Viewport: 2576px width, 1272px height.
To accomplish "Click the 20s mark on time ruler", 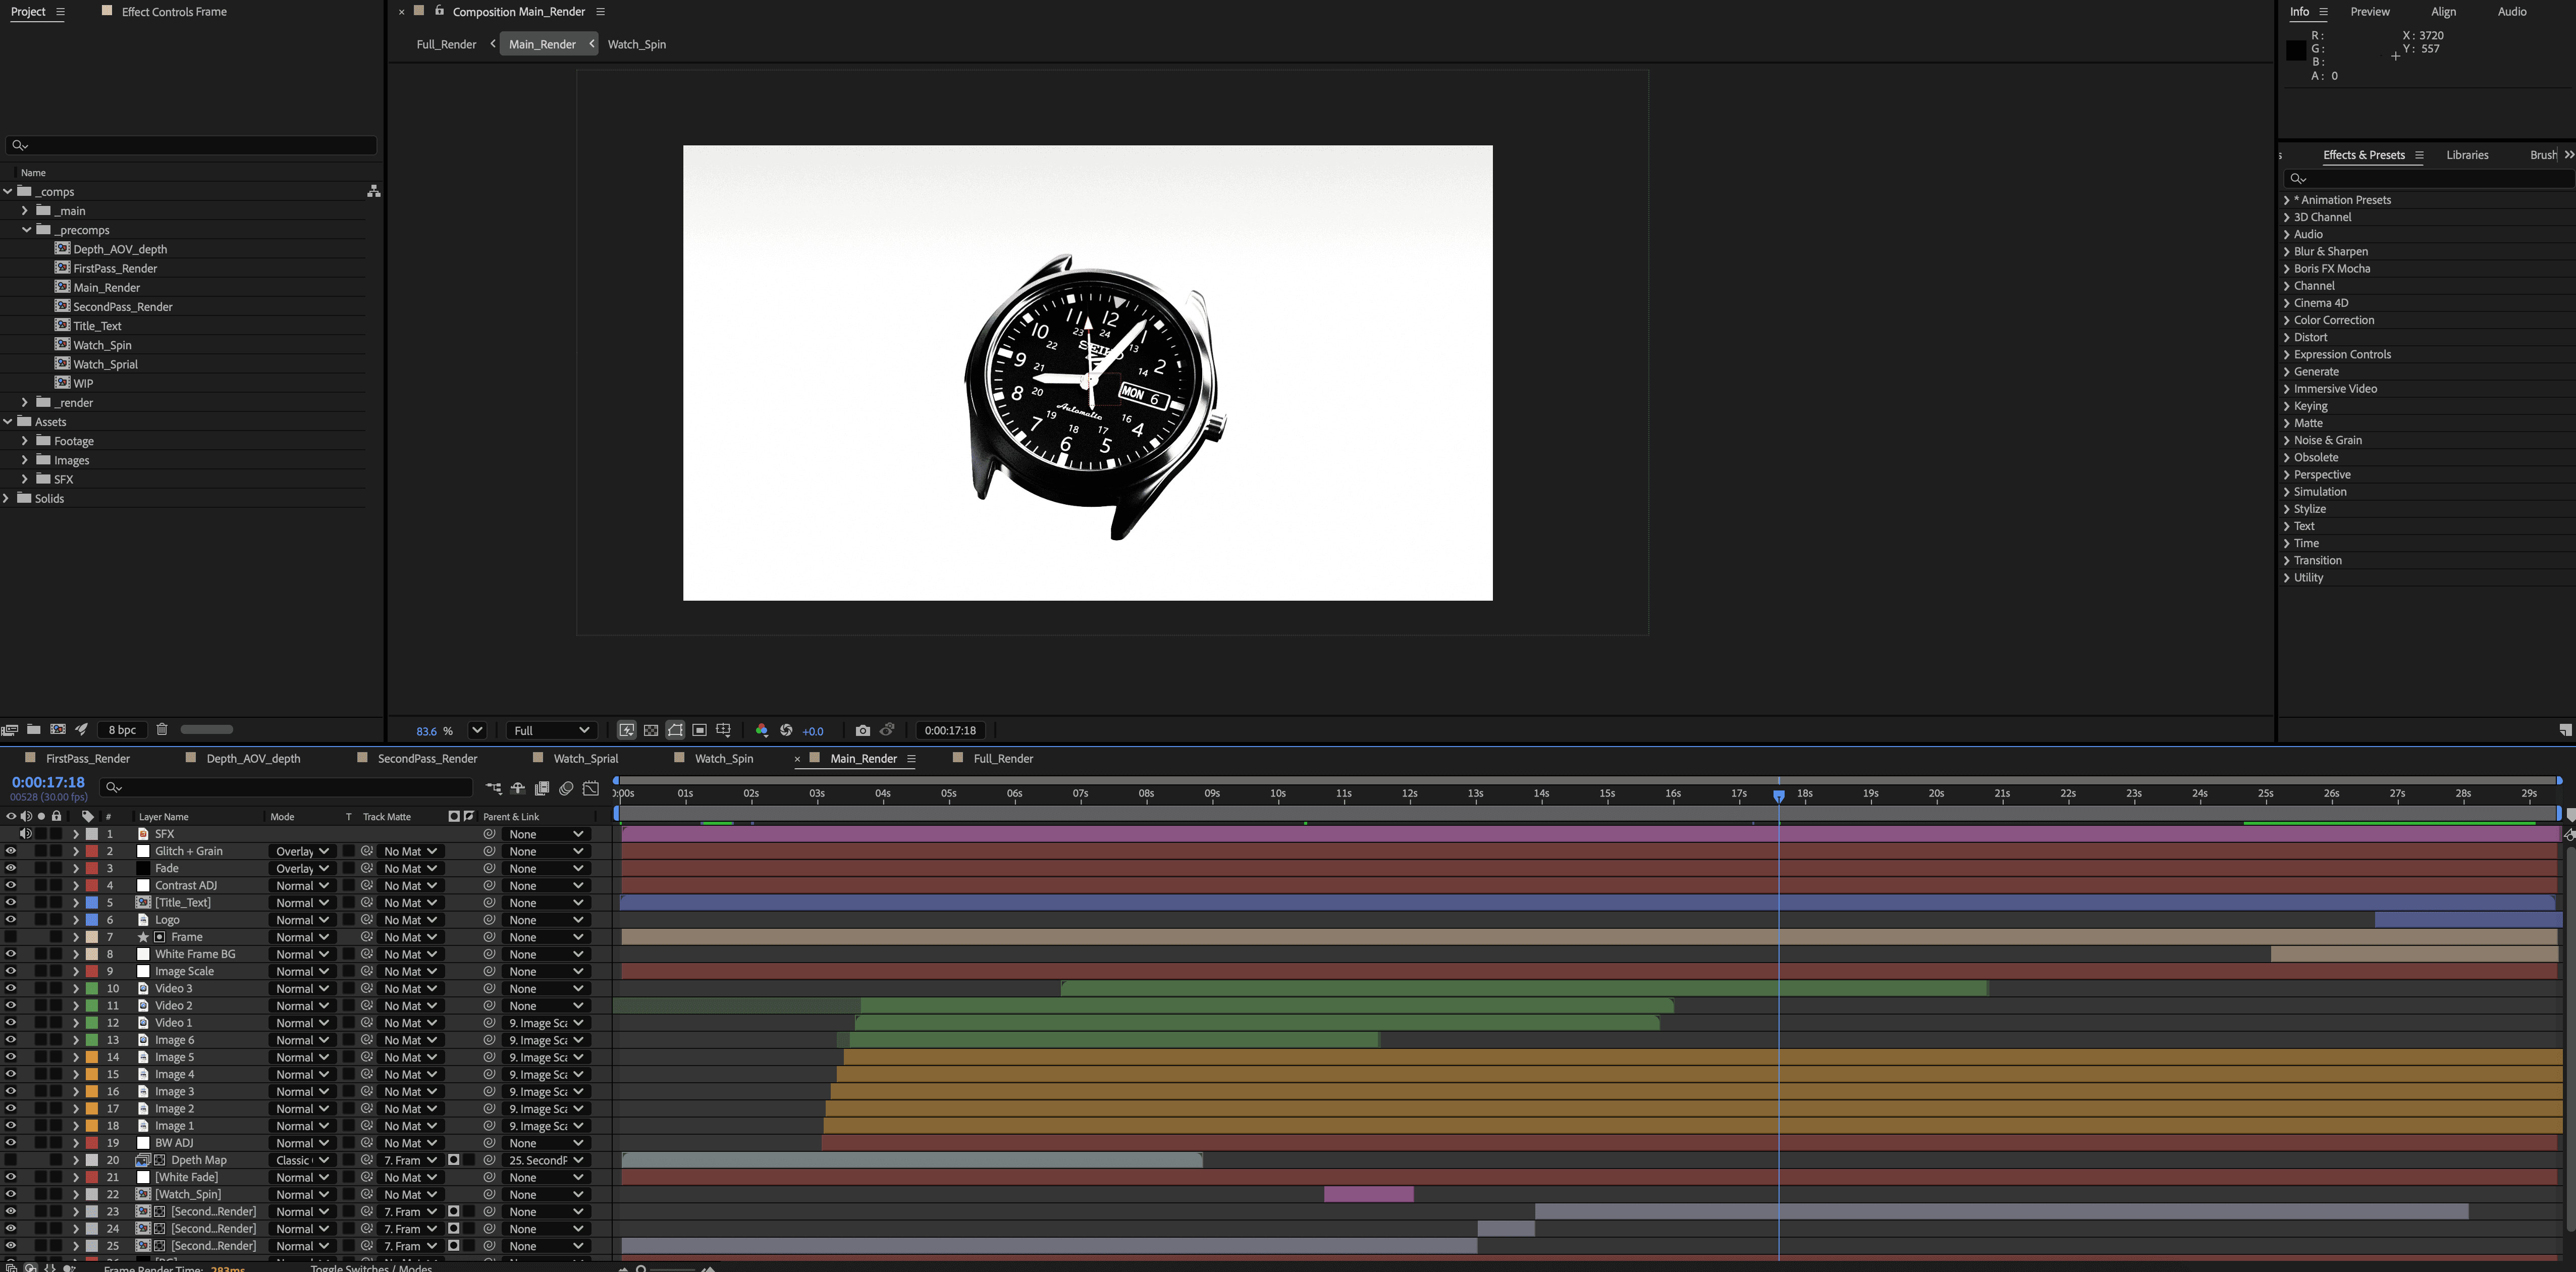I will click(1936, 793).
